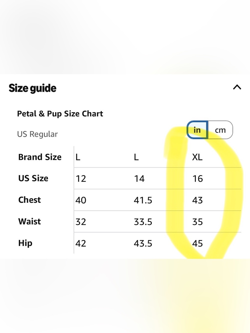Select the Petal & Pup Size Chart title
Viewport: 250px width, 333px height.
pos(60,114)
